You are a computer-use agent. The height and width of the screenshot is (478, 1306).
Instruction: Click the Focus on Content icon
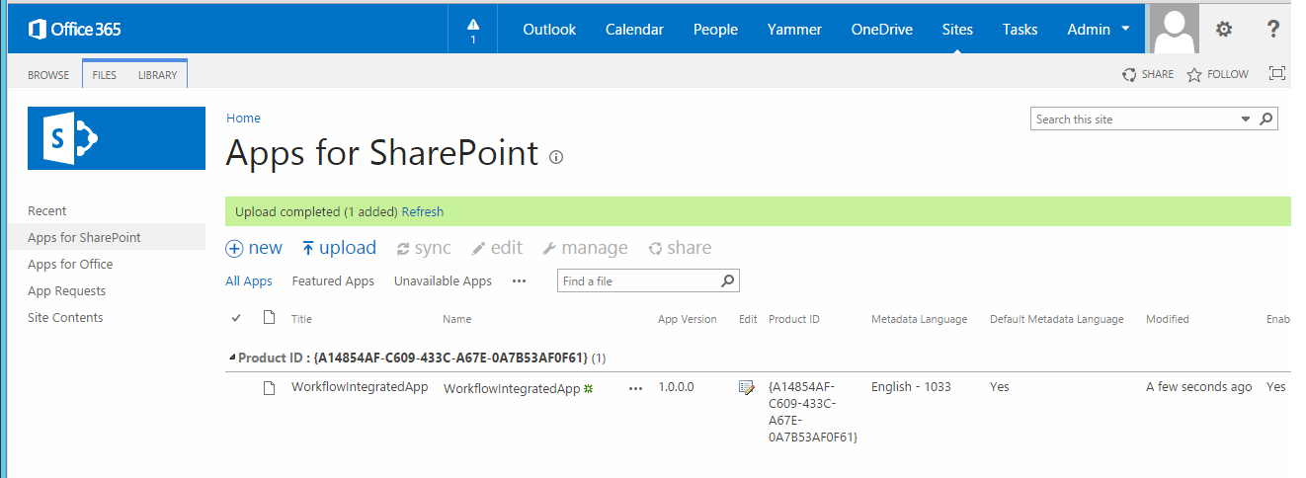tap(1276, 74)
